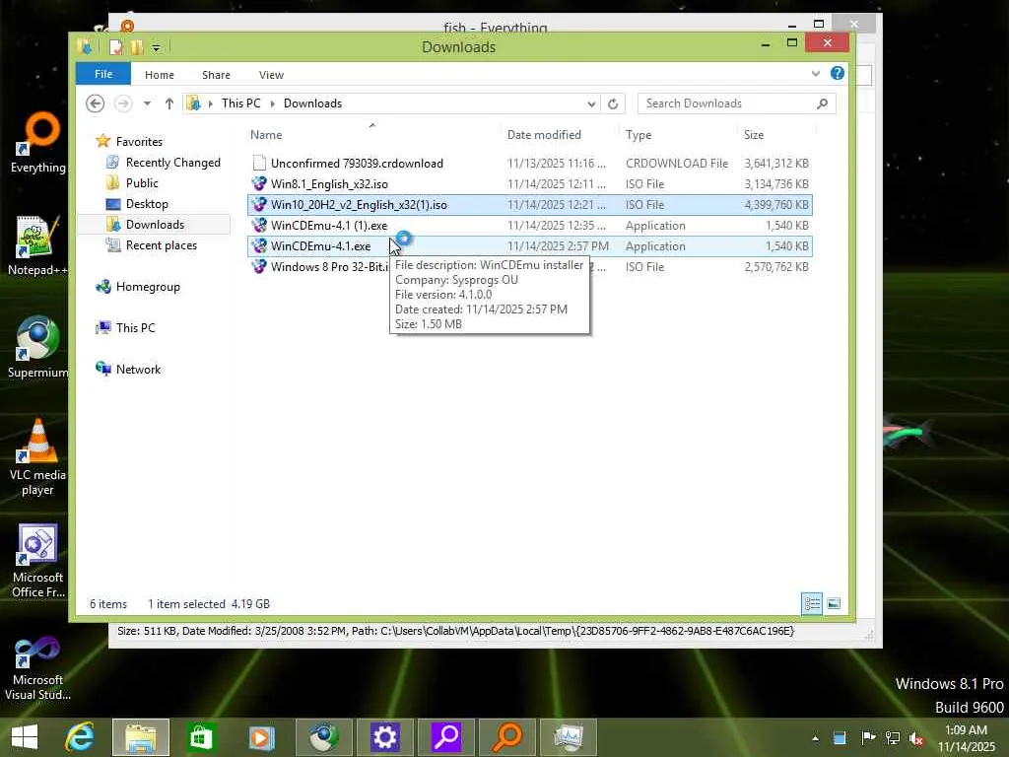Screen dimensions: 1009x757
Task: Click File Explorer in the taskbar
Action: pyautogui.click(x=140, y=737)
